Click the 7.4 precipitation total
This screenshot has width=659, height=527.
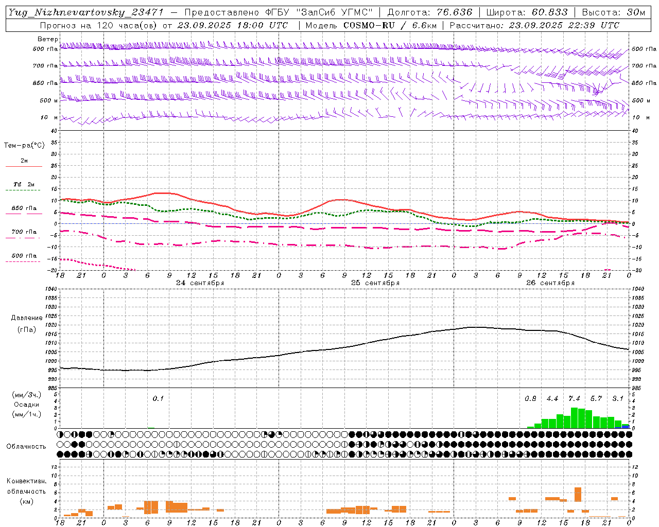[x=574, y=398]
